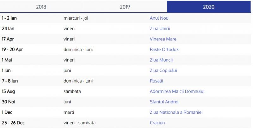Click the Vinerea Mare holiday link
Screen dimensions: 253x129
point(163,39)
